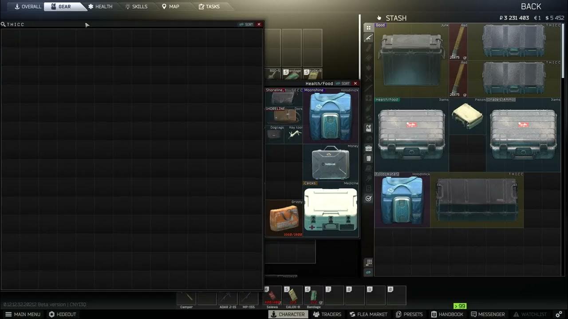
Task: Open the Character screen
Action: tap(288, 314)
